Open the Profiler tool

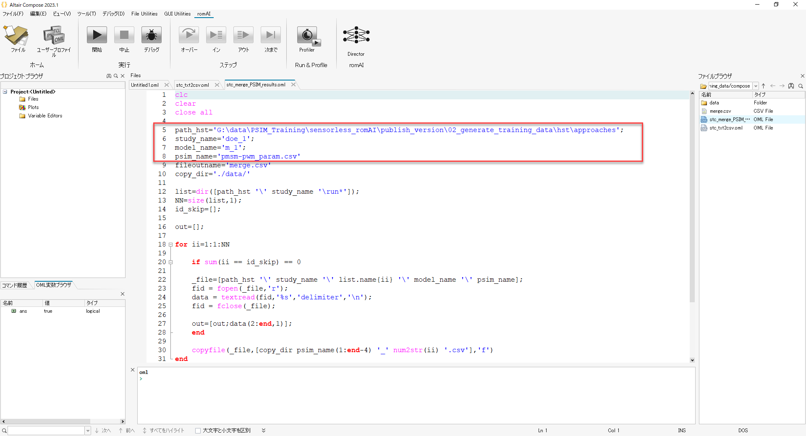click(308, 36)
